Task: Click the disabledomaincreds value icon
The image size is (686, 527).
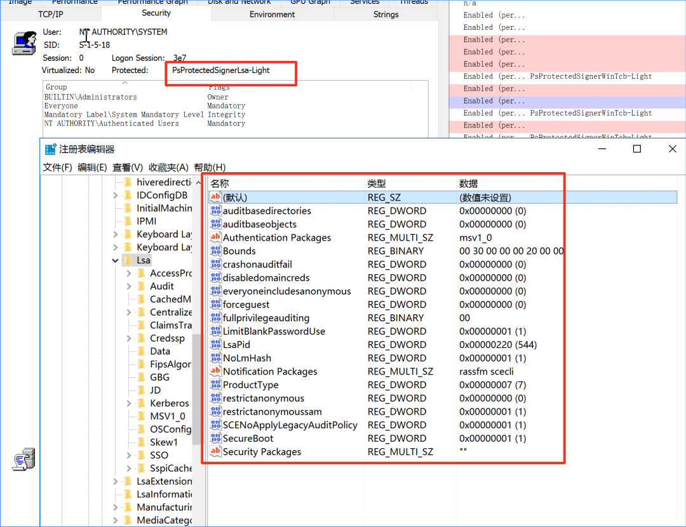Action: (215, 277)
